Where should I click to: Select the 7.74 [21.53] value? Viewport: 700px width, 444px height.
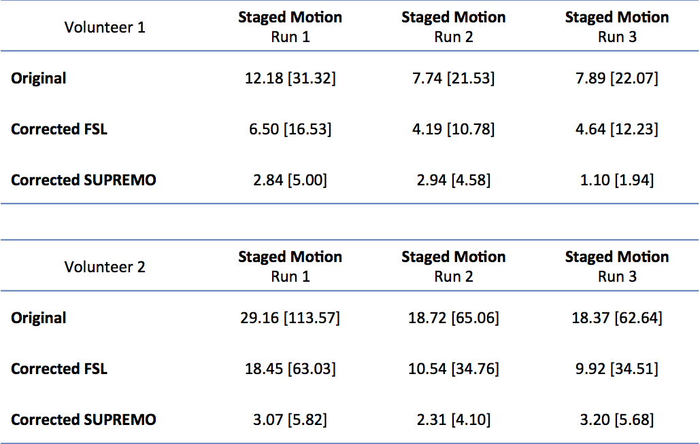coord(454,78)
